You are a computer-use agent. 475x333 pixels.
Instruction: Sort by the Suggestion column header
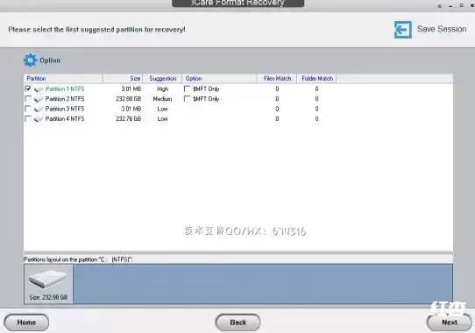tap(162, 79)
